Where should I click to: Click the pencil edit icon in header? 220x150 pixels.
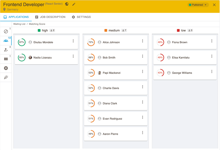click(74, 4)
